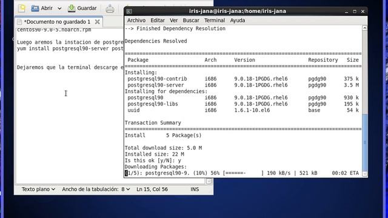Click the Total download size: 5.0 M line
Viewport: 388px width, 218px height.
163,148
